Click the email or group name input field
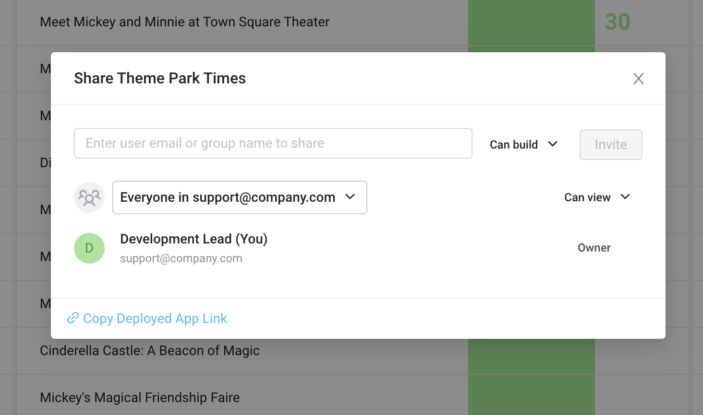 coord(273,143)
